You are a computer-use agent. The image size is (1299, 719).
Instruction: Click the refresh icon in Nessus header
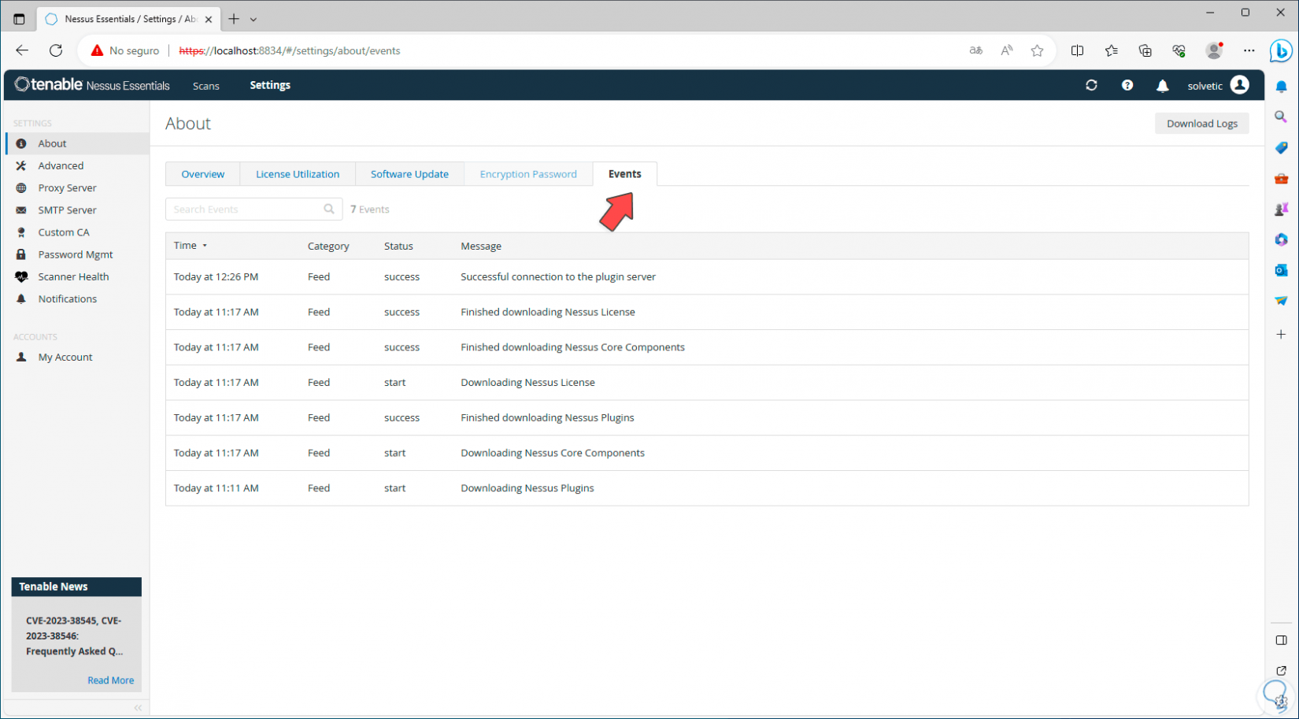coord(1091,85)
